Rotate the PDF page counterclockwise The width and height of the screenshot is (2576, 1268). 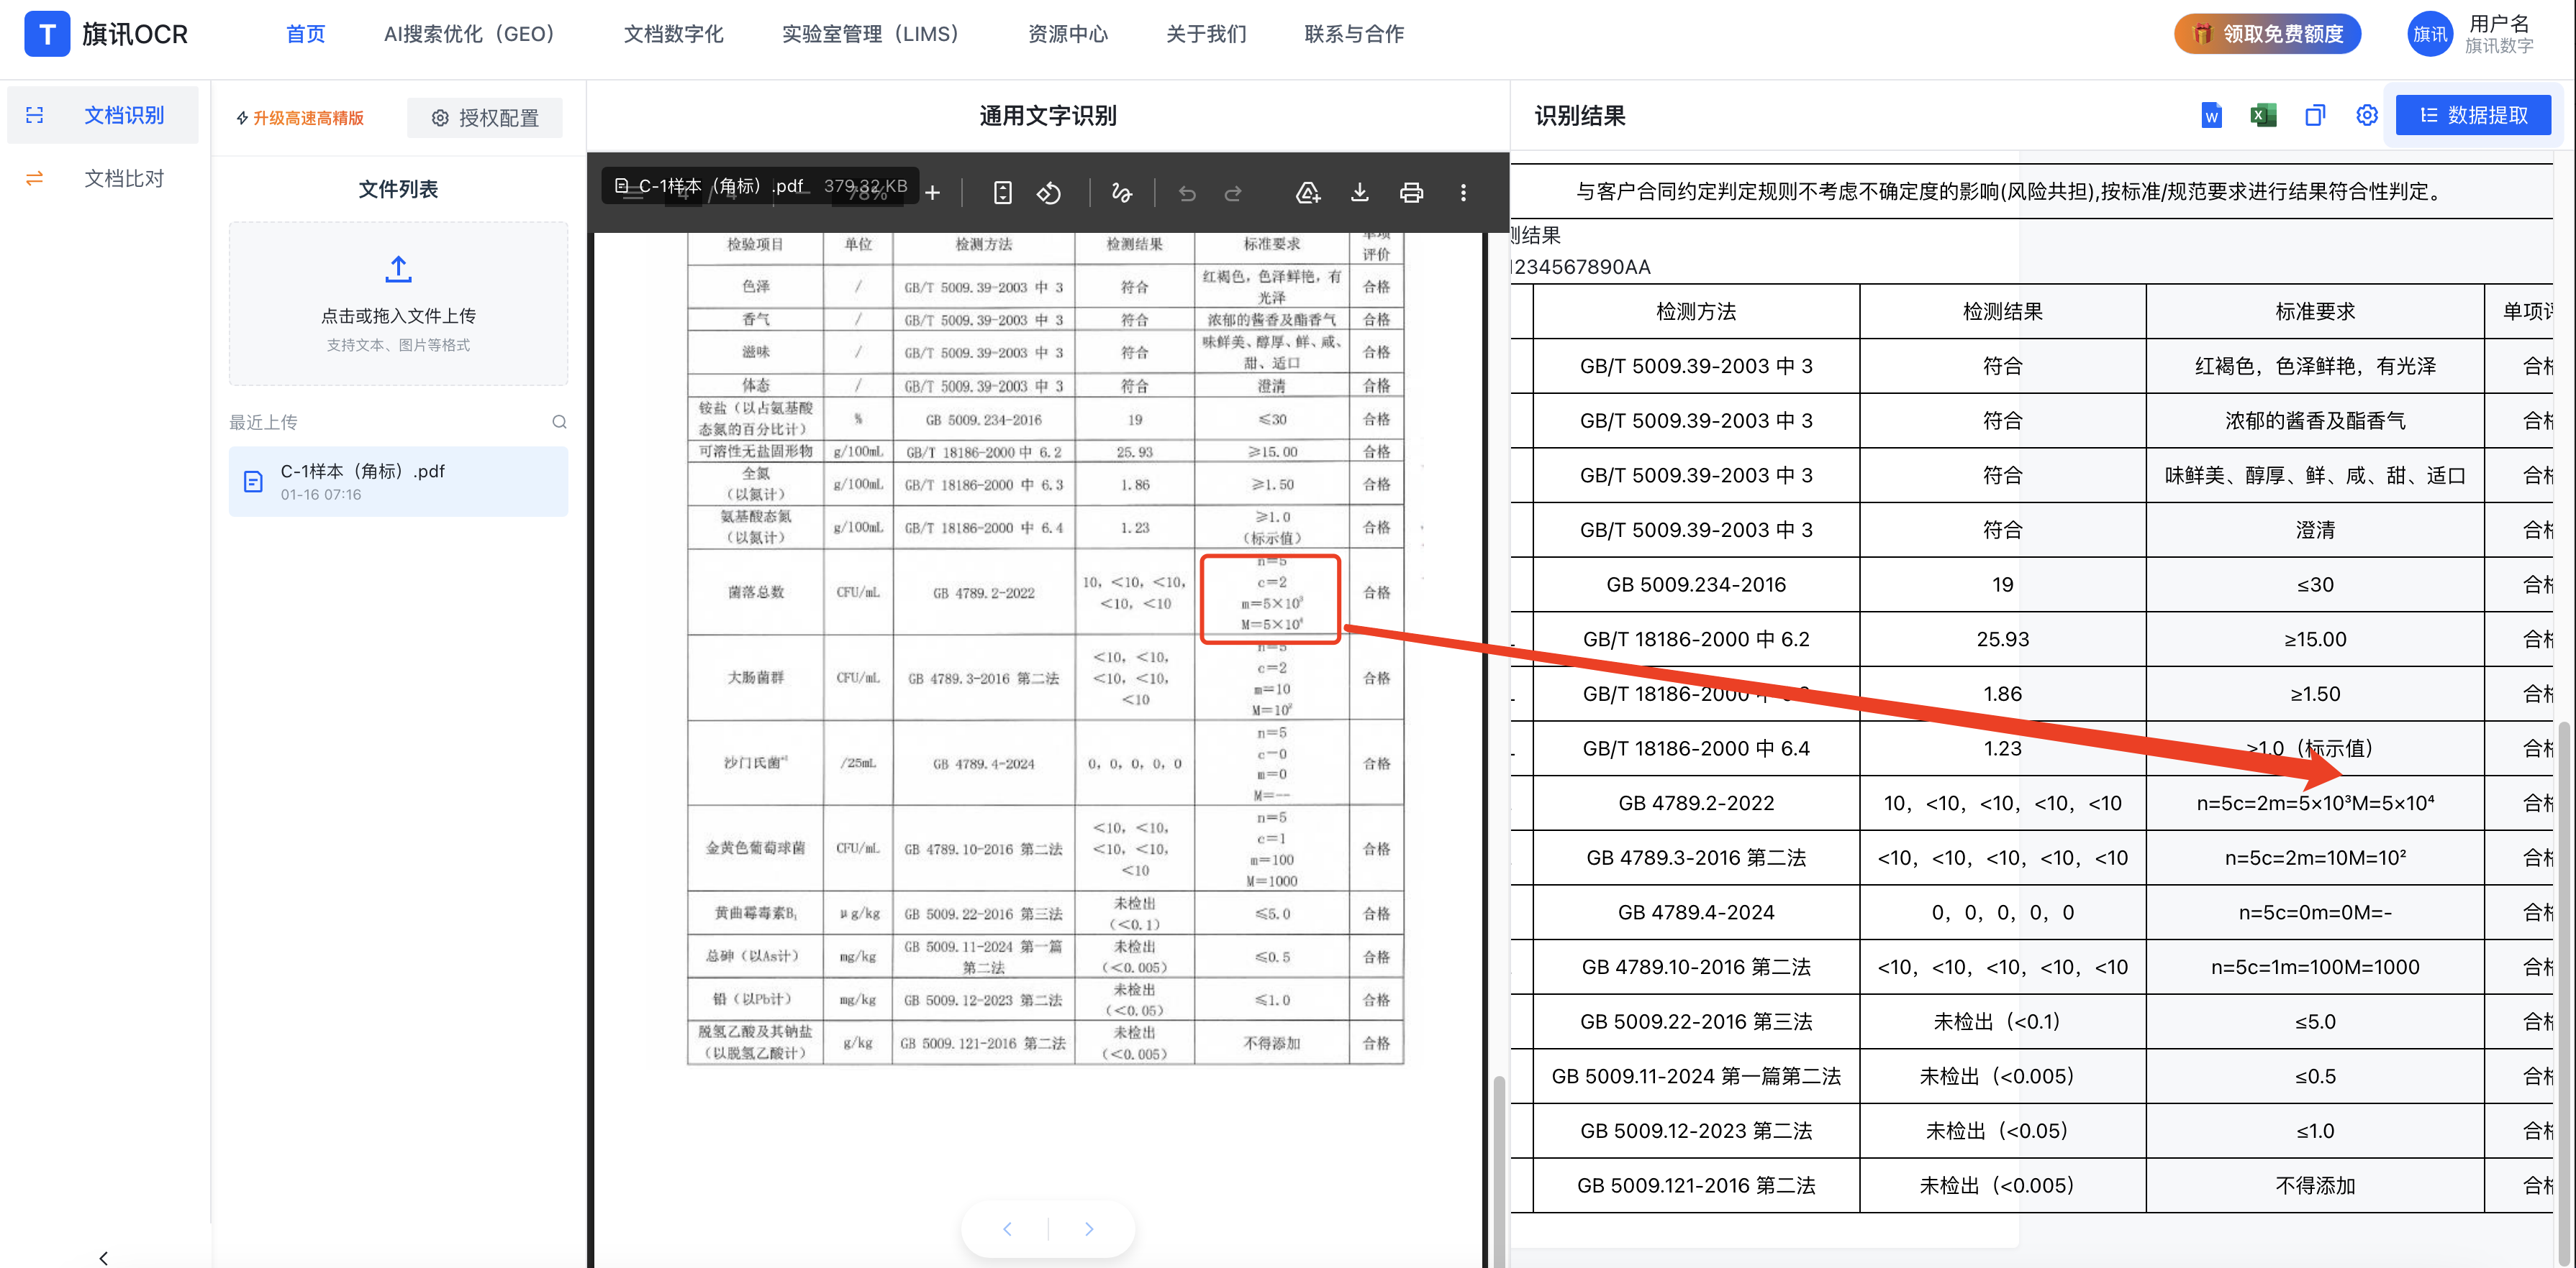point(1048,193)
